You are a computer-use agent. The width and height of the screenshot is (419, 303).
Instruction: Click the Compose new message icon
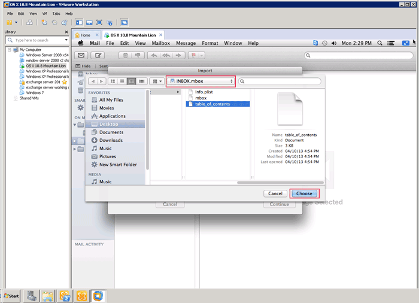(x=98, y=55)
